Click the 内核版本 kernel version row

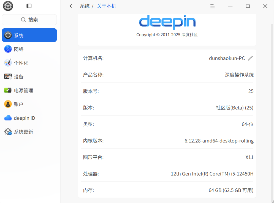pos(167,141)
